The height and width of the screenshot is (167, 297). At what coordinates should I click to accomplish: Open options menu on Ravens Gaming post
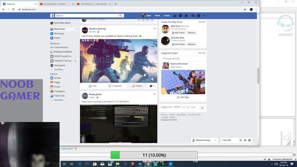(155, 28)
